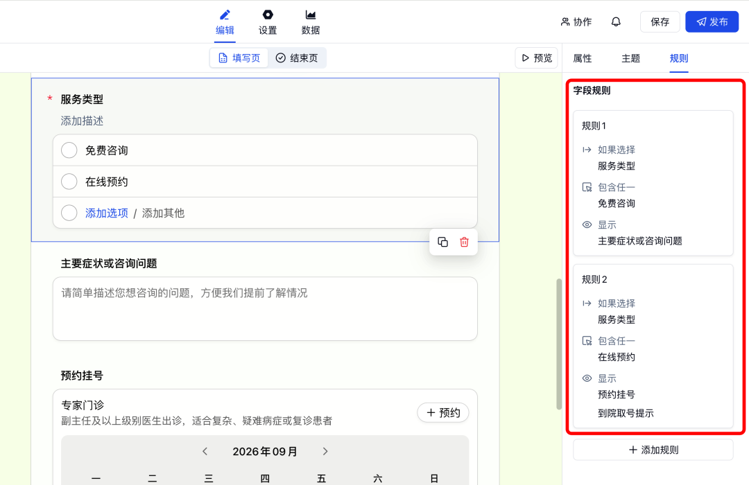The image size is (749, 485).
Task: Click the 规则1 header
Action: tap(594, 126)
